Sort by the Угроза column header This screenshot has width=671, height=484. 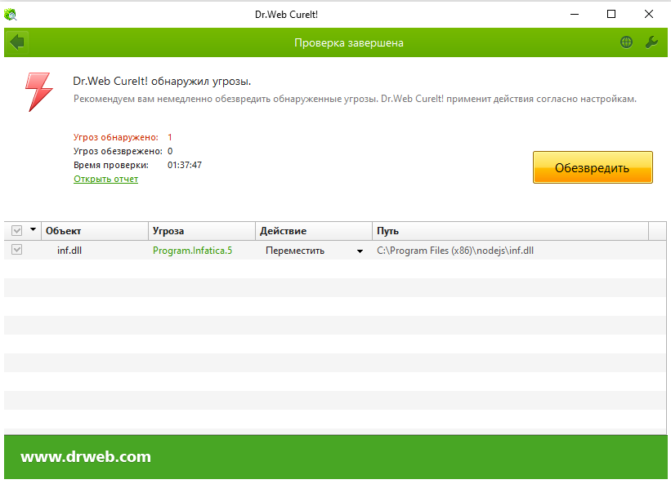[202, 231]
